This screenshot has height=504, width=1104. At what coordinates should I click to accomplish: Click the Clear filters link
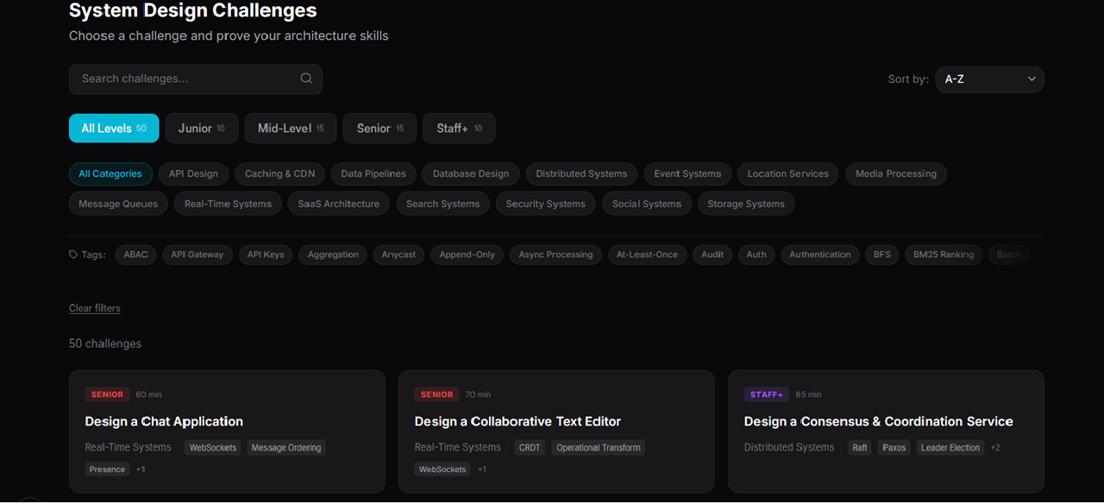pos(94,308)
